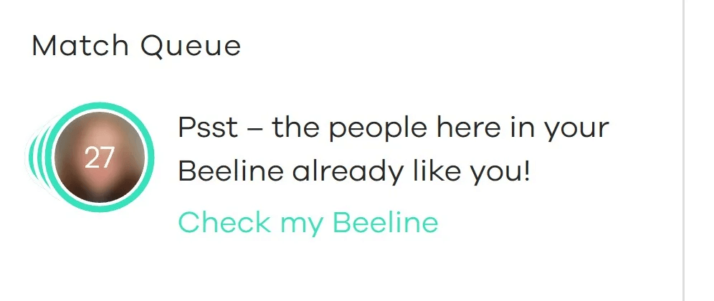Click the "Beeline already like you!" line
The width and height of the screenshot is (714, 301).
[x=354, y=172]
